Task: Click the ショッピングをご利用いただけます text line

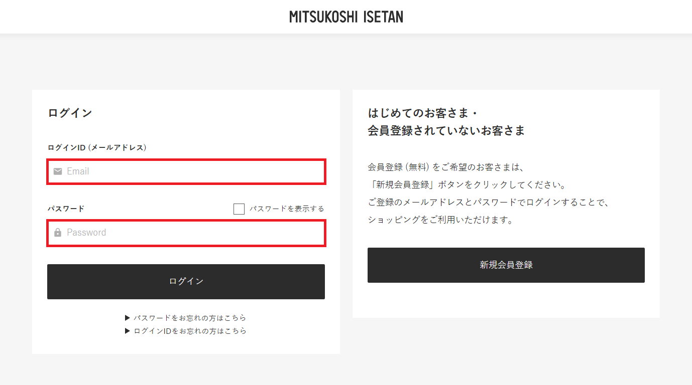Action: [x=440, y=220]
